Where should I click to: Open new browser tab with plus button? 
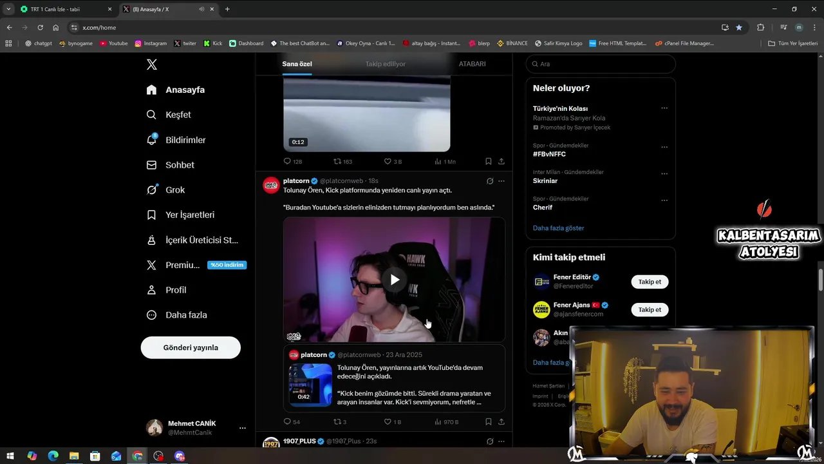[227, 9]
